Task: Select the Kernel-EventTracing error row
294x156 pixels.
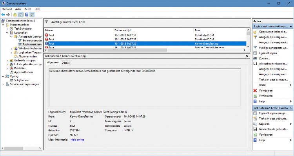Action: (145, 43)
